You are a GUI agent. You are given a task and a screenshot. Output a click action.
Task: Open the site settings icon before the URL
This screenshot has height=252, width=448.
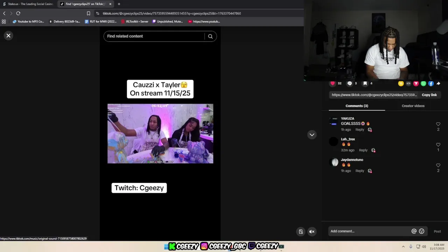pyautogui.click(x=97, y=13)
